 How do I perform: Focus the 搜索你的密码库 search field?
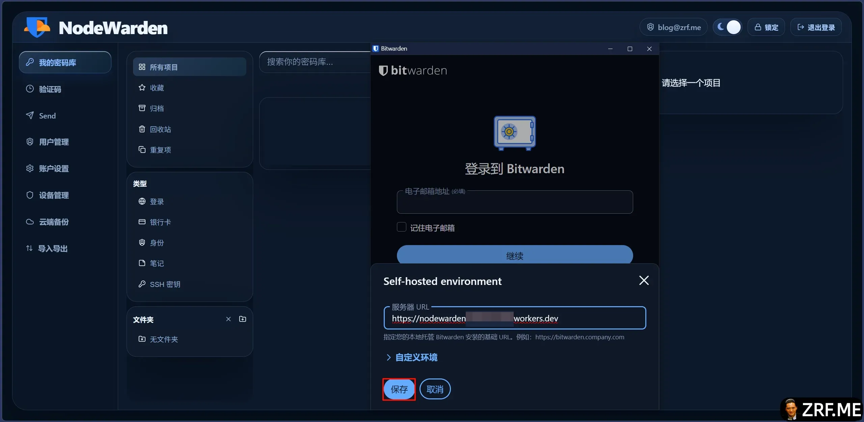[x=315, y=62]
